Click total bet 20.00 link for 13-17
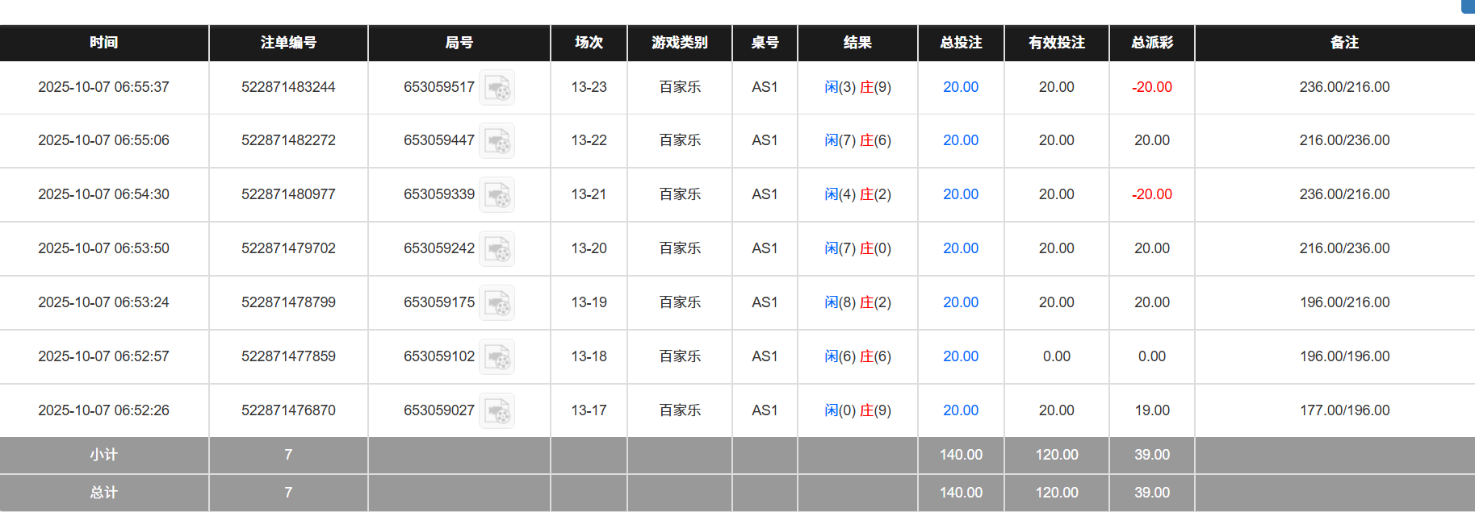 (x=961, y=410)
